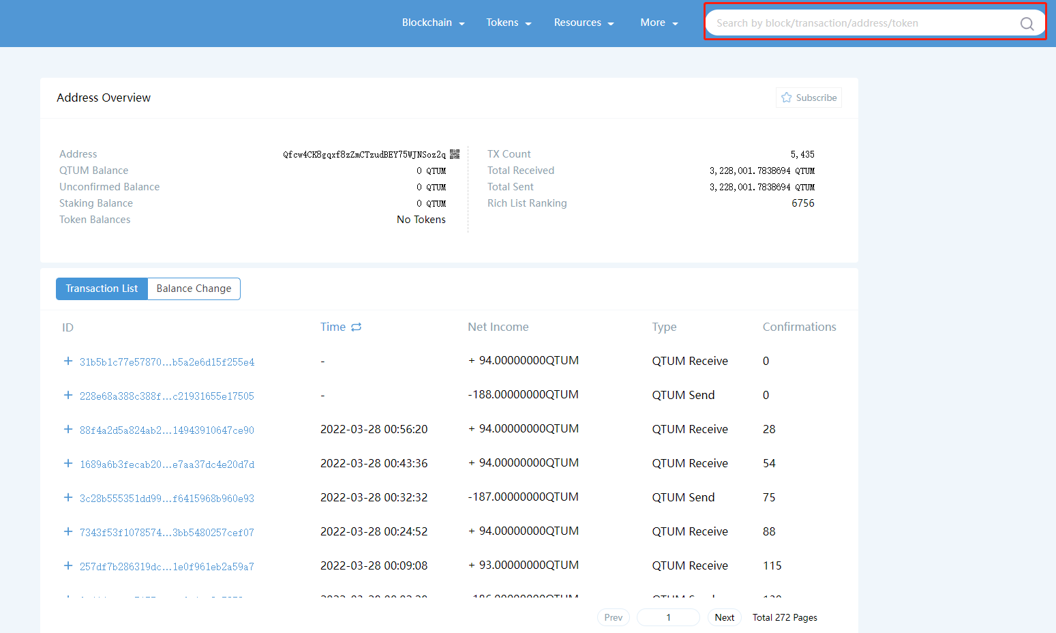The height and width of the screenshot is (633, 1056).
Task: Expand the 88f4a2d5a824ab2 transaction row
Action: pyautogui.click(x=68, y=429)
